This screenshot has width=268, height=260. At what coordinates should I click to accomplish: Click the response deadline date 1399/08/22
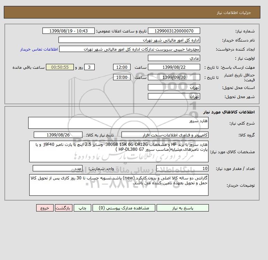pos(174,67)
